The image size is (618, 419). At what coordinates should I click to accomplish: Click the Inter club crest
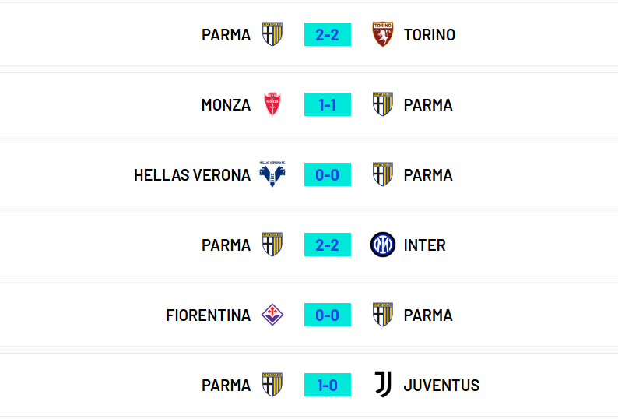(x=383, y=245)
